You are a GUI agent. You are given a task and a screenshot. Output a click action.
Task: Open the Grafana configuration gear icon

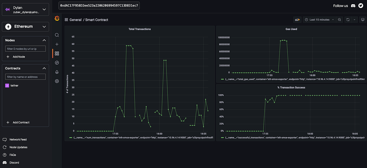[57, 81]
